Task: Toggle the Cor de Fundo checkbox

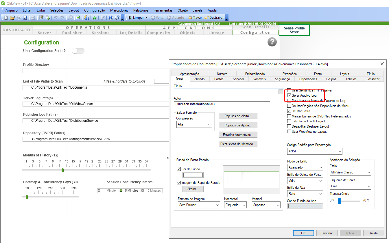Action: tap(179, 169)
